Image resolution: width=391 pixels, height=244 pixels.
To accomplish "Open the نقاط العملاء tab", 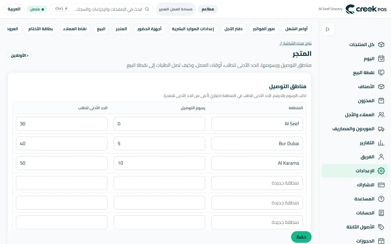I will coord(75,29).
